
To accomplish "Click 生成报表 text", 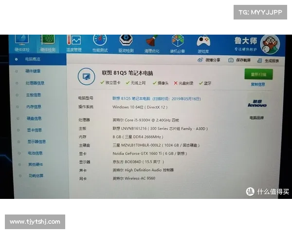I will coord(272,61).
